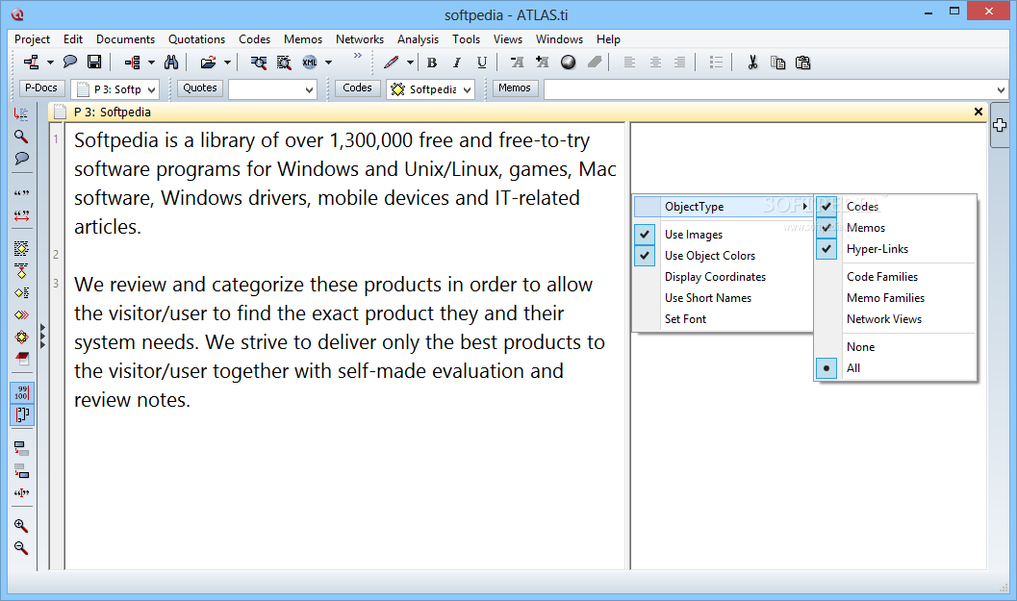Toggle the margin bracket view button
Screen dimensions: 1017x601
point(21,414)
